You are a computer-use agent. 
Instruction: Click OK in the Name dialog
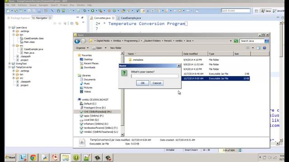[x=143, y=83]
